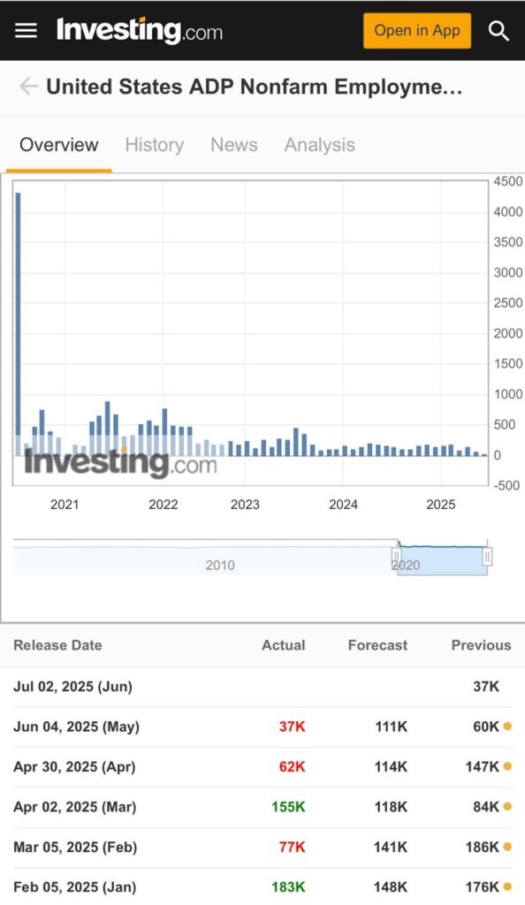Image resolution: width=525 pixels, height=905 pixels.
Task: Click the green 155K actual value
Action: point(288,807)
